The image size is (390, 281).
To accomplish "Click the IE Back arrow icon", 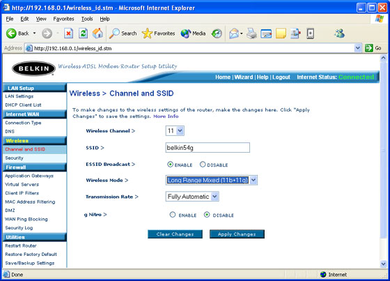I will coord(11,33).
